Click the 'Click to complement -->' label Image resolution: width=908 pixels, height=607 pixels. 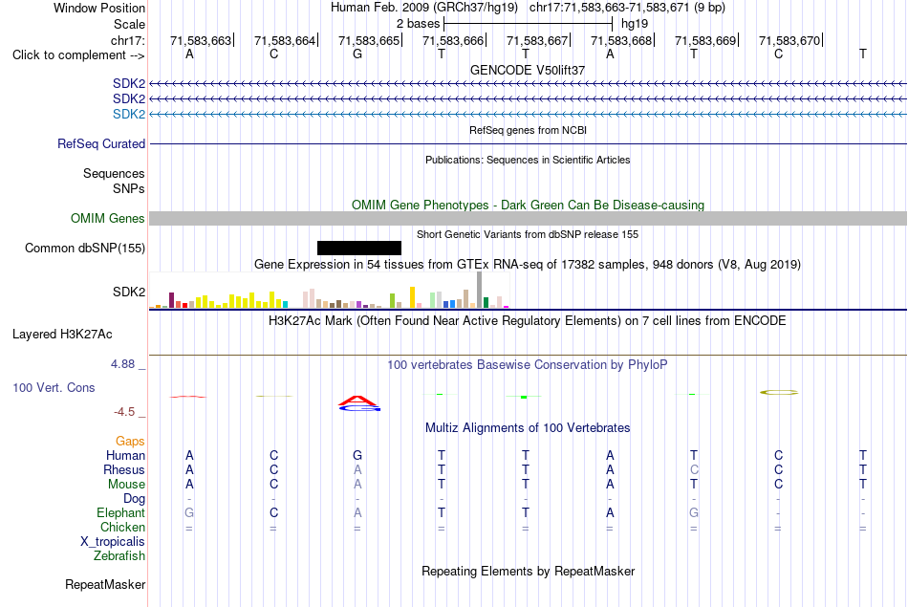78,55
